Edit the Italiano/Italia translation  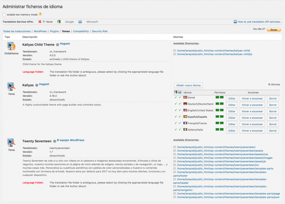pos(232,131)
